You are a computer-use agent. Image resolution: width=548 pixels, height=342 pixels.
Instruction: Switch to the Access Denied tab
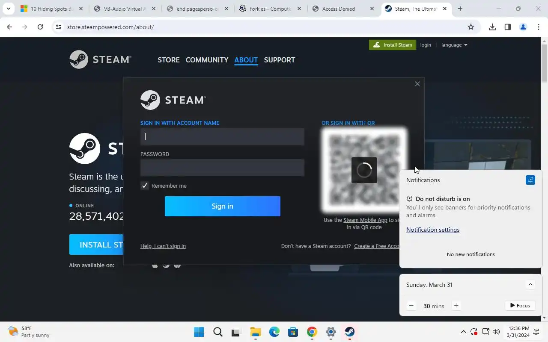click(x=344, y=9)
